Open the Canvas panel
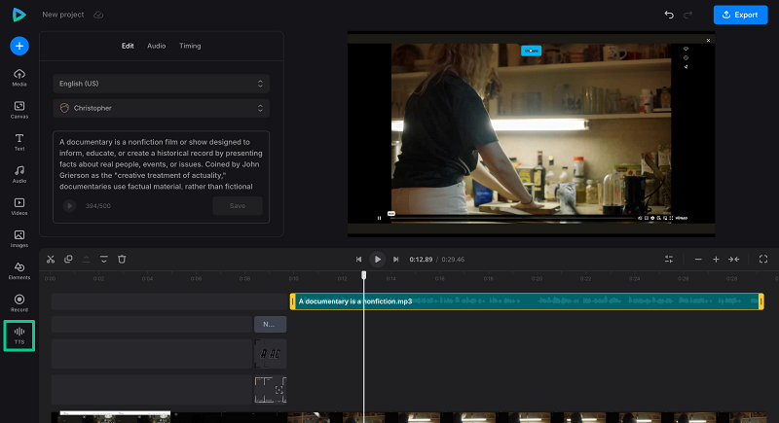The image size is (779, 423). point(19,110)
